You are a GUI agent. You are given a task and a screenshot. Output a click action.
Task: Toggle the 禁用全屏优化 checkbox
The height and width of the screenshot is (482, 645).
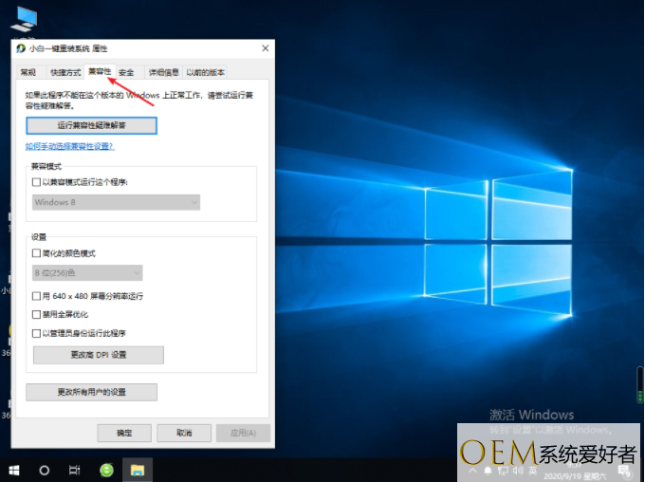click(37, 314)
